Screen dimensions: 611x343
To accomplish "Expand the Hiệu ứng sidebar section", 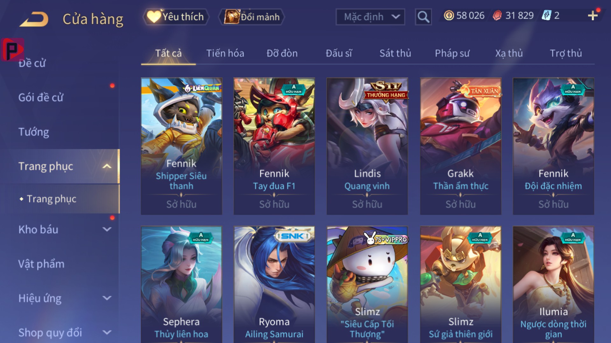I will coord(107,298).
